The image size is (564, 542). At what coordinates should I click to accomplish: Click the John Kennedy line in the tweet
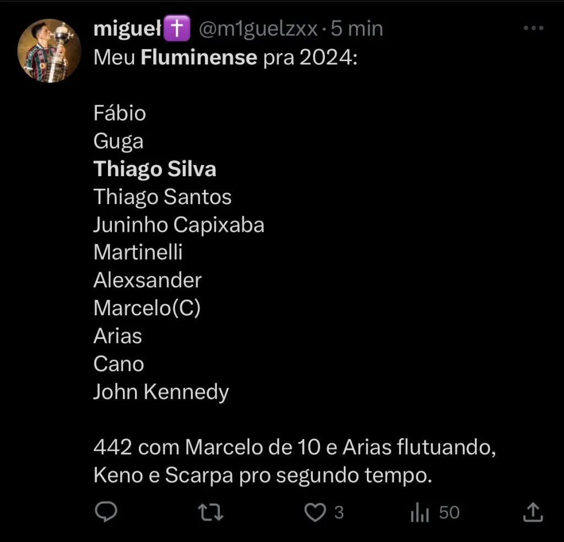click(x=161, y=392)
